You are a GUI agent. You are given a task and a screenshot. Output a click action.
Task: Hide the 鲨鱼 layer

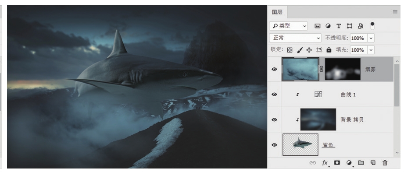[275, 145]
